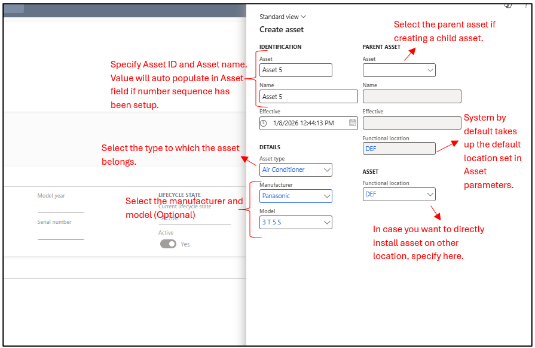
Task: Expand the Standard view dropdown
Action: point(283,17)
